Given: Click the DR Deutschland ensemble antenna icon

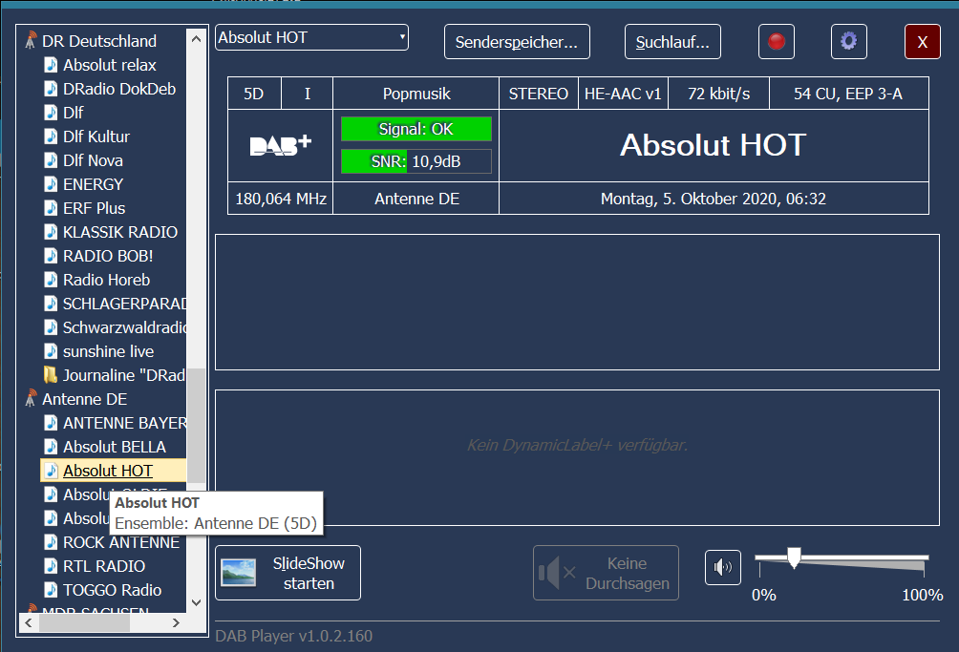Looking at the screenshot, I should tap(31, 41).
